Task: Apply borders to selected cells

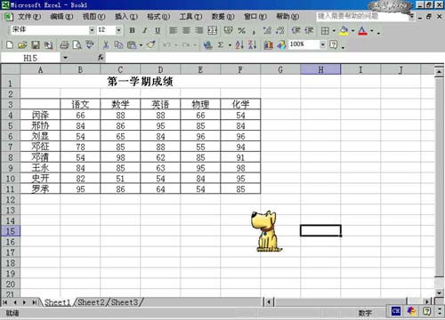Action: [325, 30]
